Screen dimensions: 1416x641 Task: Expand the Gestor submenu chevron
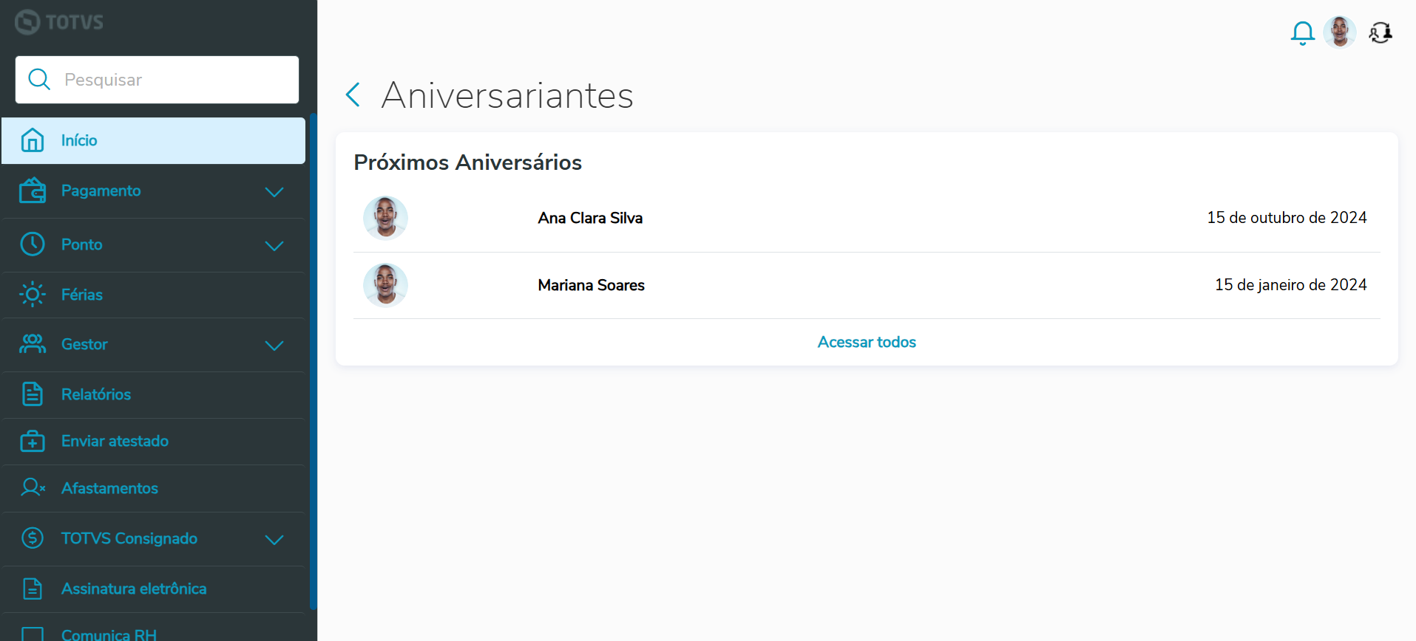[x=274, y=346]
